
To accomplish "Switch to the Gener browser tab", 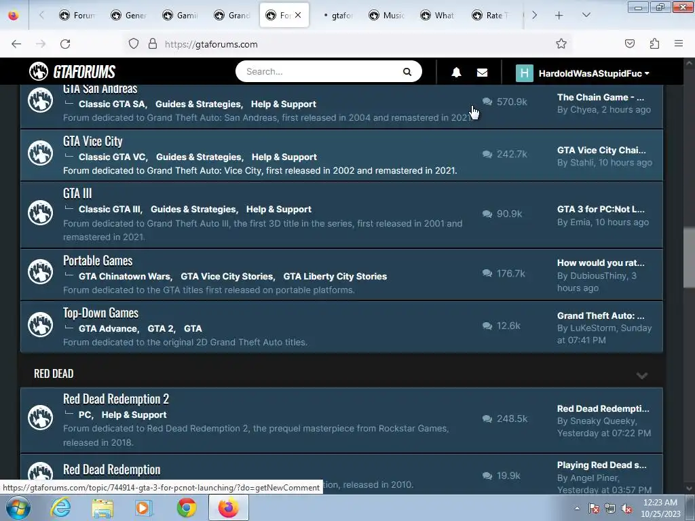I will click(x=129, y=15).
